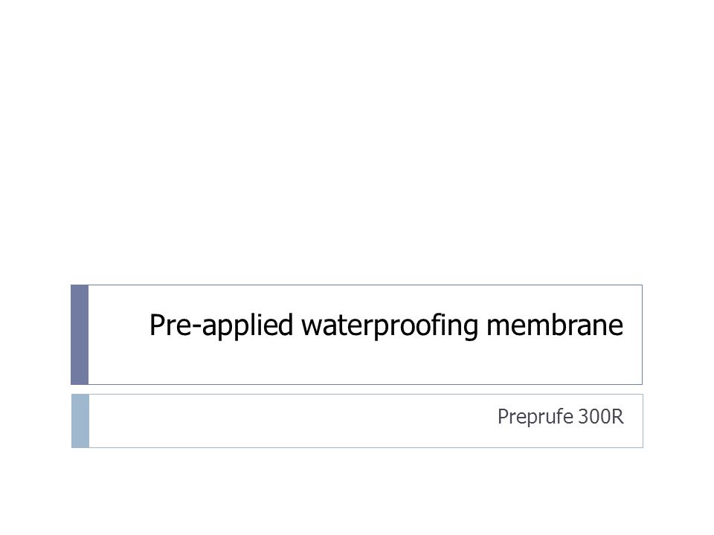Click the right border of the title box
Viewport: 714px width, 535px height.
(x=642, y=335)
